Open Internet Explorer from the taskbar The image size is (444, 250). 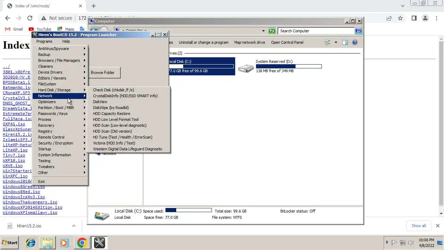click(x=31, y=242)
